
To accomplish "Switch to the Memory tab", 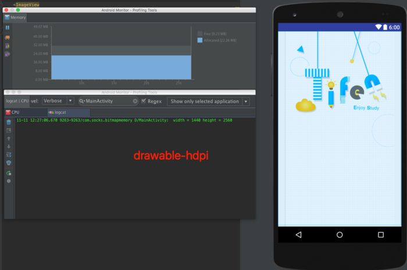I will [x=15, y=17].
